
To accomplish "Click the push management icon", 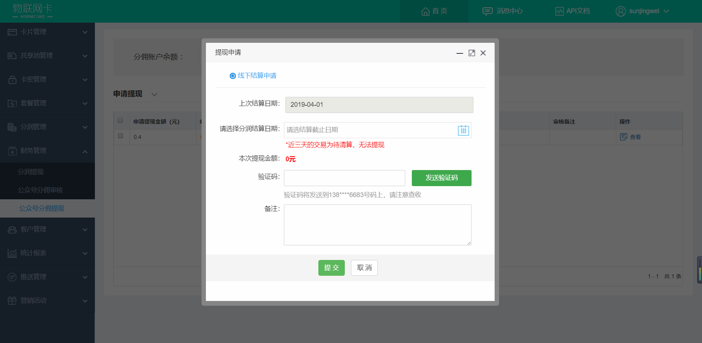I will (x=12, y=277).
